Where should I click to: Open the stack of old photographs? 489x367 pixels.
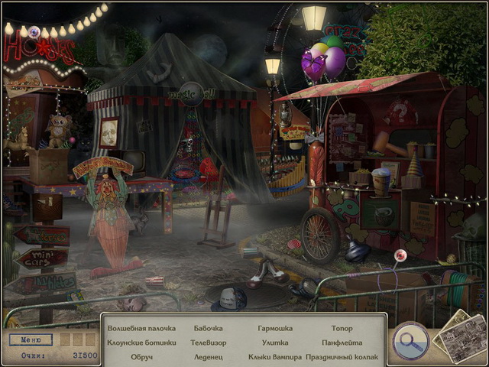coord(460,336)
